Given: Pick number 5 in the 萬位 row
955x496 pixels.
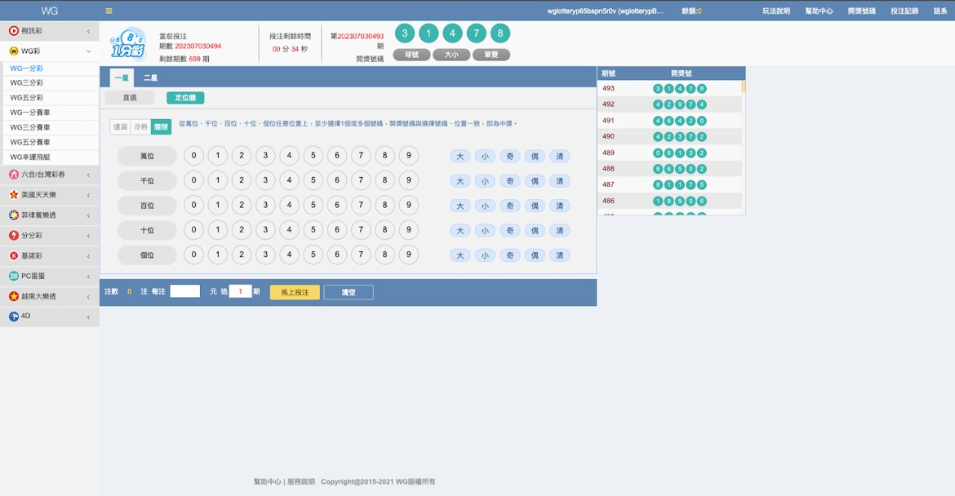Looking at the screenshot, I should click(x=313, y=156).
